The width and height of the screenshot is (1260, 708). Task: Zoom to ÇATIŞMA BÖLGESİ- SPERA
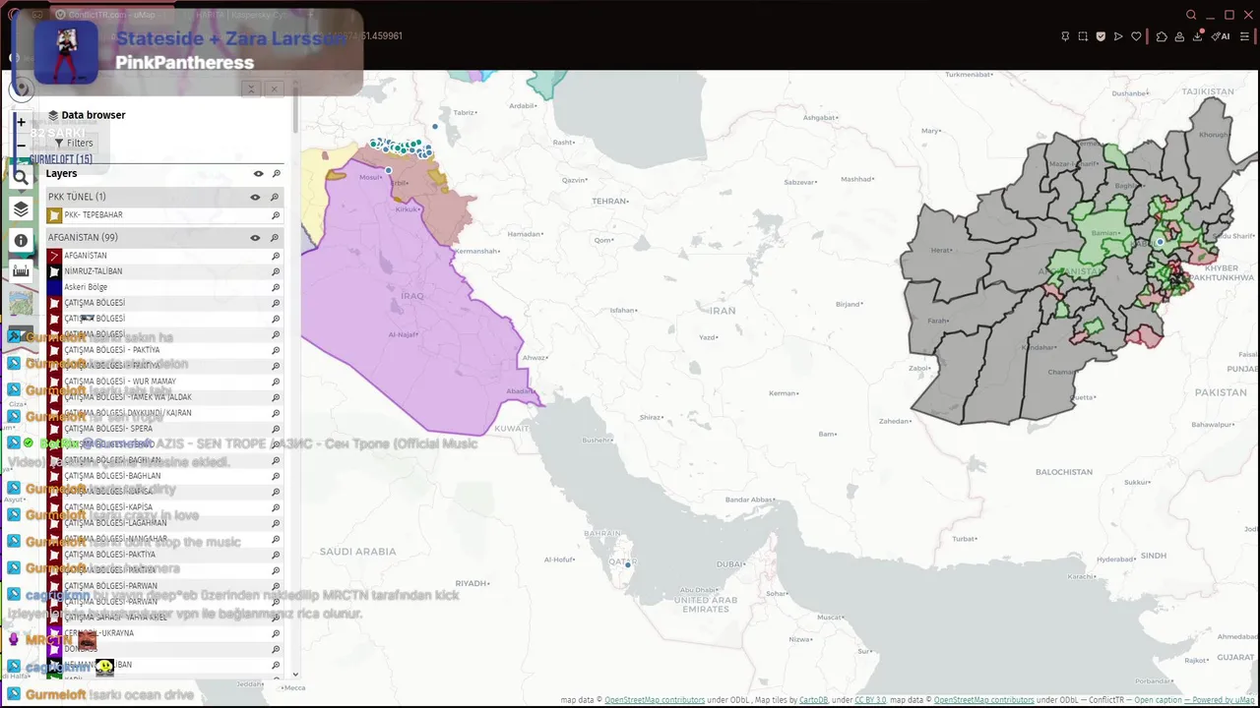tap(276, 429)
